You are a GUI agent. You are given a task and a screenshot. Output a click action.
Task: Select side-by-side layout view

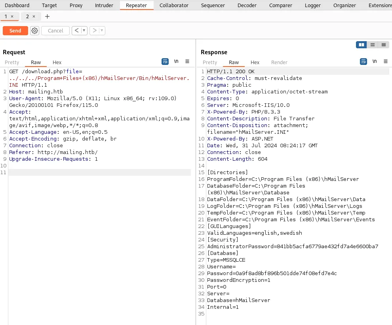pyautogui.click(x=361, y=45)
